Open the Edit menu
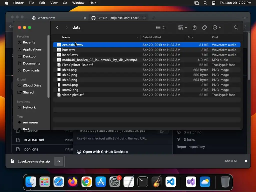256x192 pixels. pyautogui.click(x=42, y=3)
